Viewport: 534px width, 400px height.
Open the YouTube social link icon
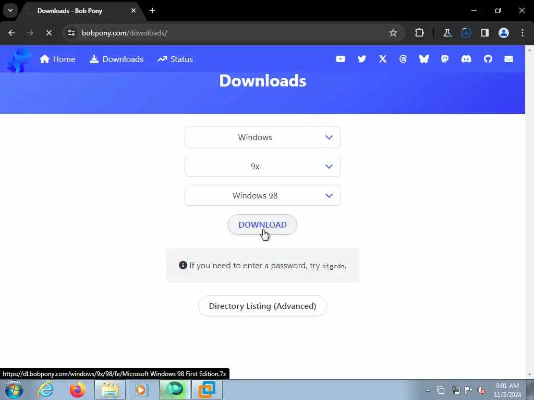pos(340,59)
